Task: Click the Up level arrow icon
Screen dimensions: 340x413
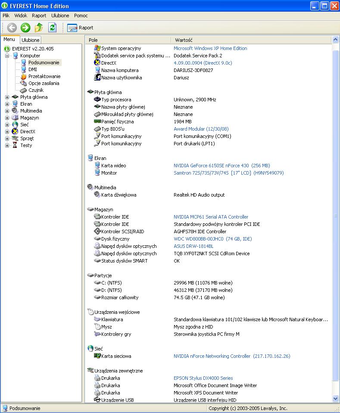Action: click(39, 28)
